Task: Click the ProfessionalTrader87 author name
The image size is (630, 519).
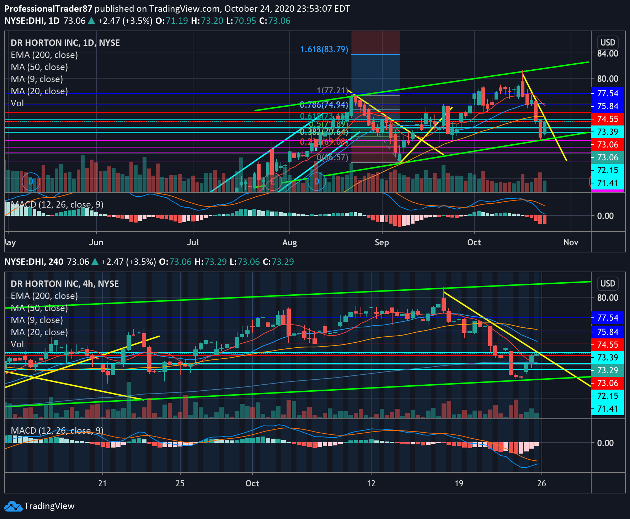Action: tap(48, 9)
